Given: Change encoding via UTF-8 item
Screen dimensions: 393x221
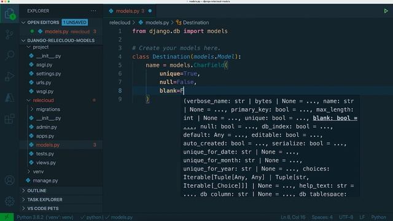Looking at the screenshot, I should click(x=346, y=217).
